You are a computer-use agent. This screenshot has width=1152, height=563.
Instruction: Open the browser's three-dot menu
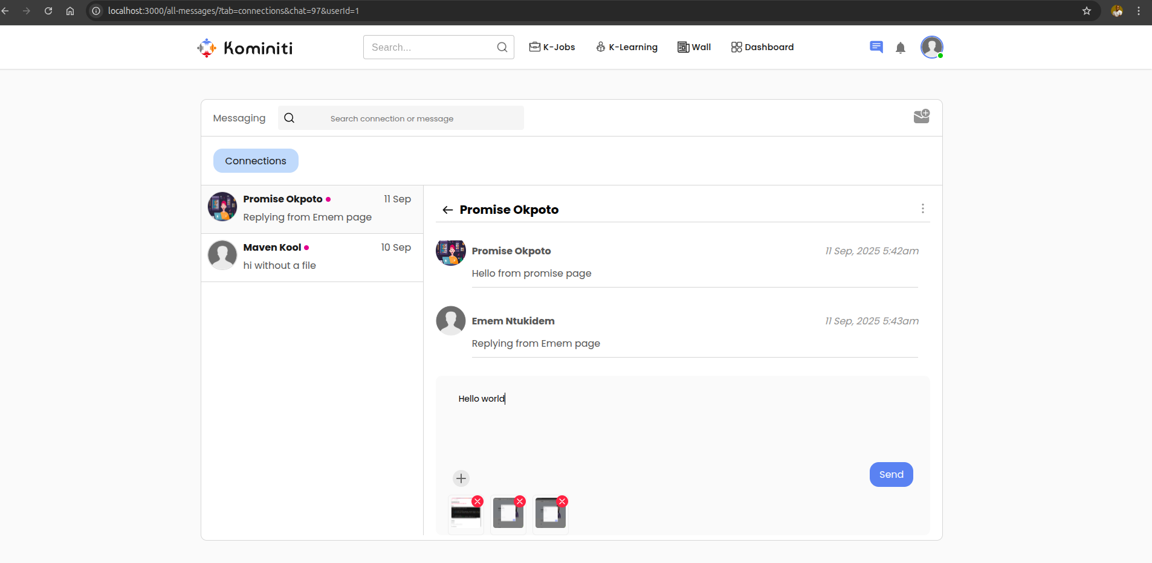pyautogui.click(x=1139, y=11)
